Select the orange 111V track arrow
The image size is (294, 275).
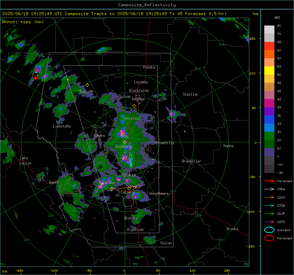click(x=269, y=197)
